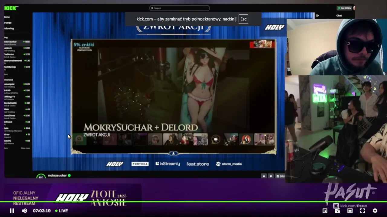Open Home in the restreamed Kick sidebar
The width and height of the screenshot is (387, 217).
pyautogui.click(x=7, y=17)
